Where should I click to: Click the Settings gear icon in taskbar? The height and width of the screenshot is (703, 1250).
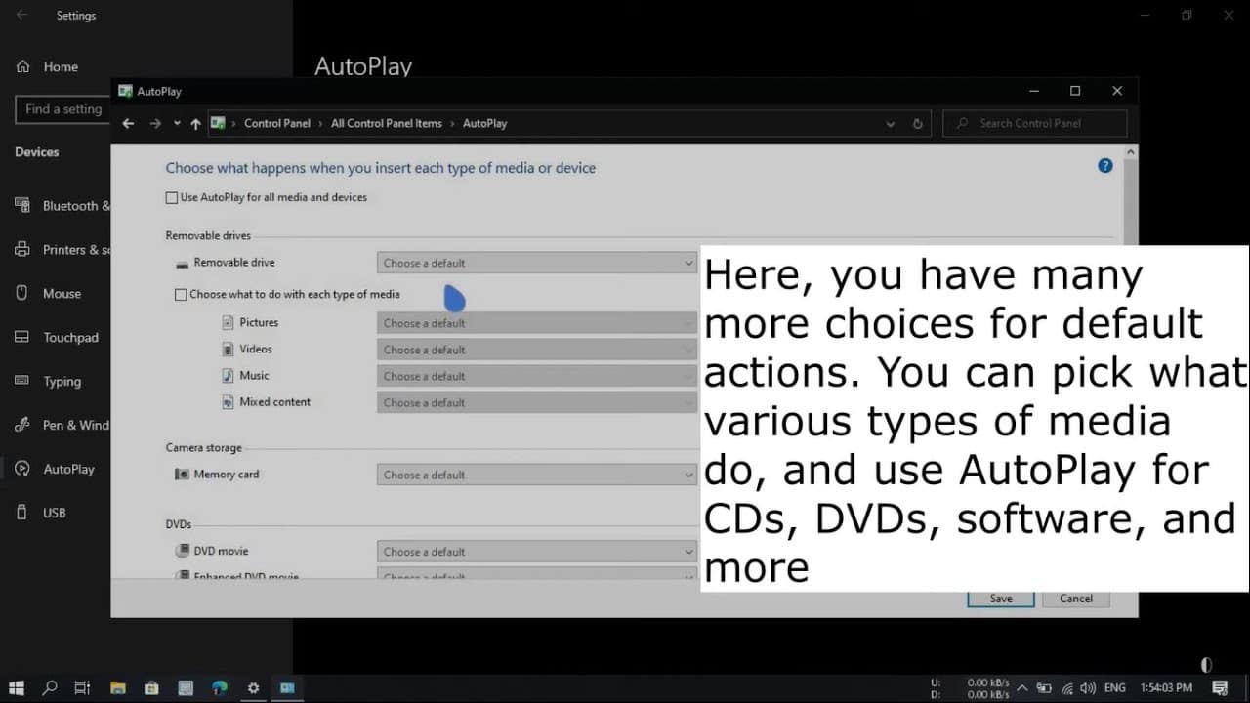click(x=253, y=688)
